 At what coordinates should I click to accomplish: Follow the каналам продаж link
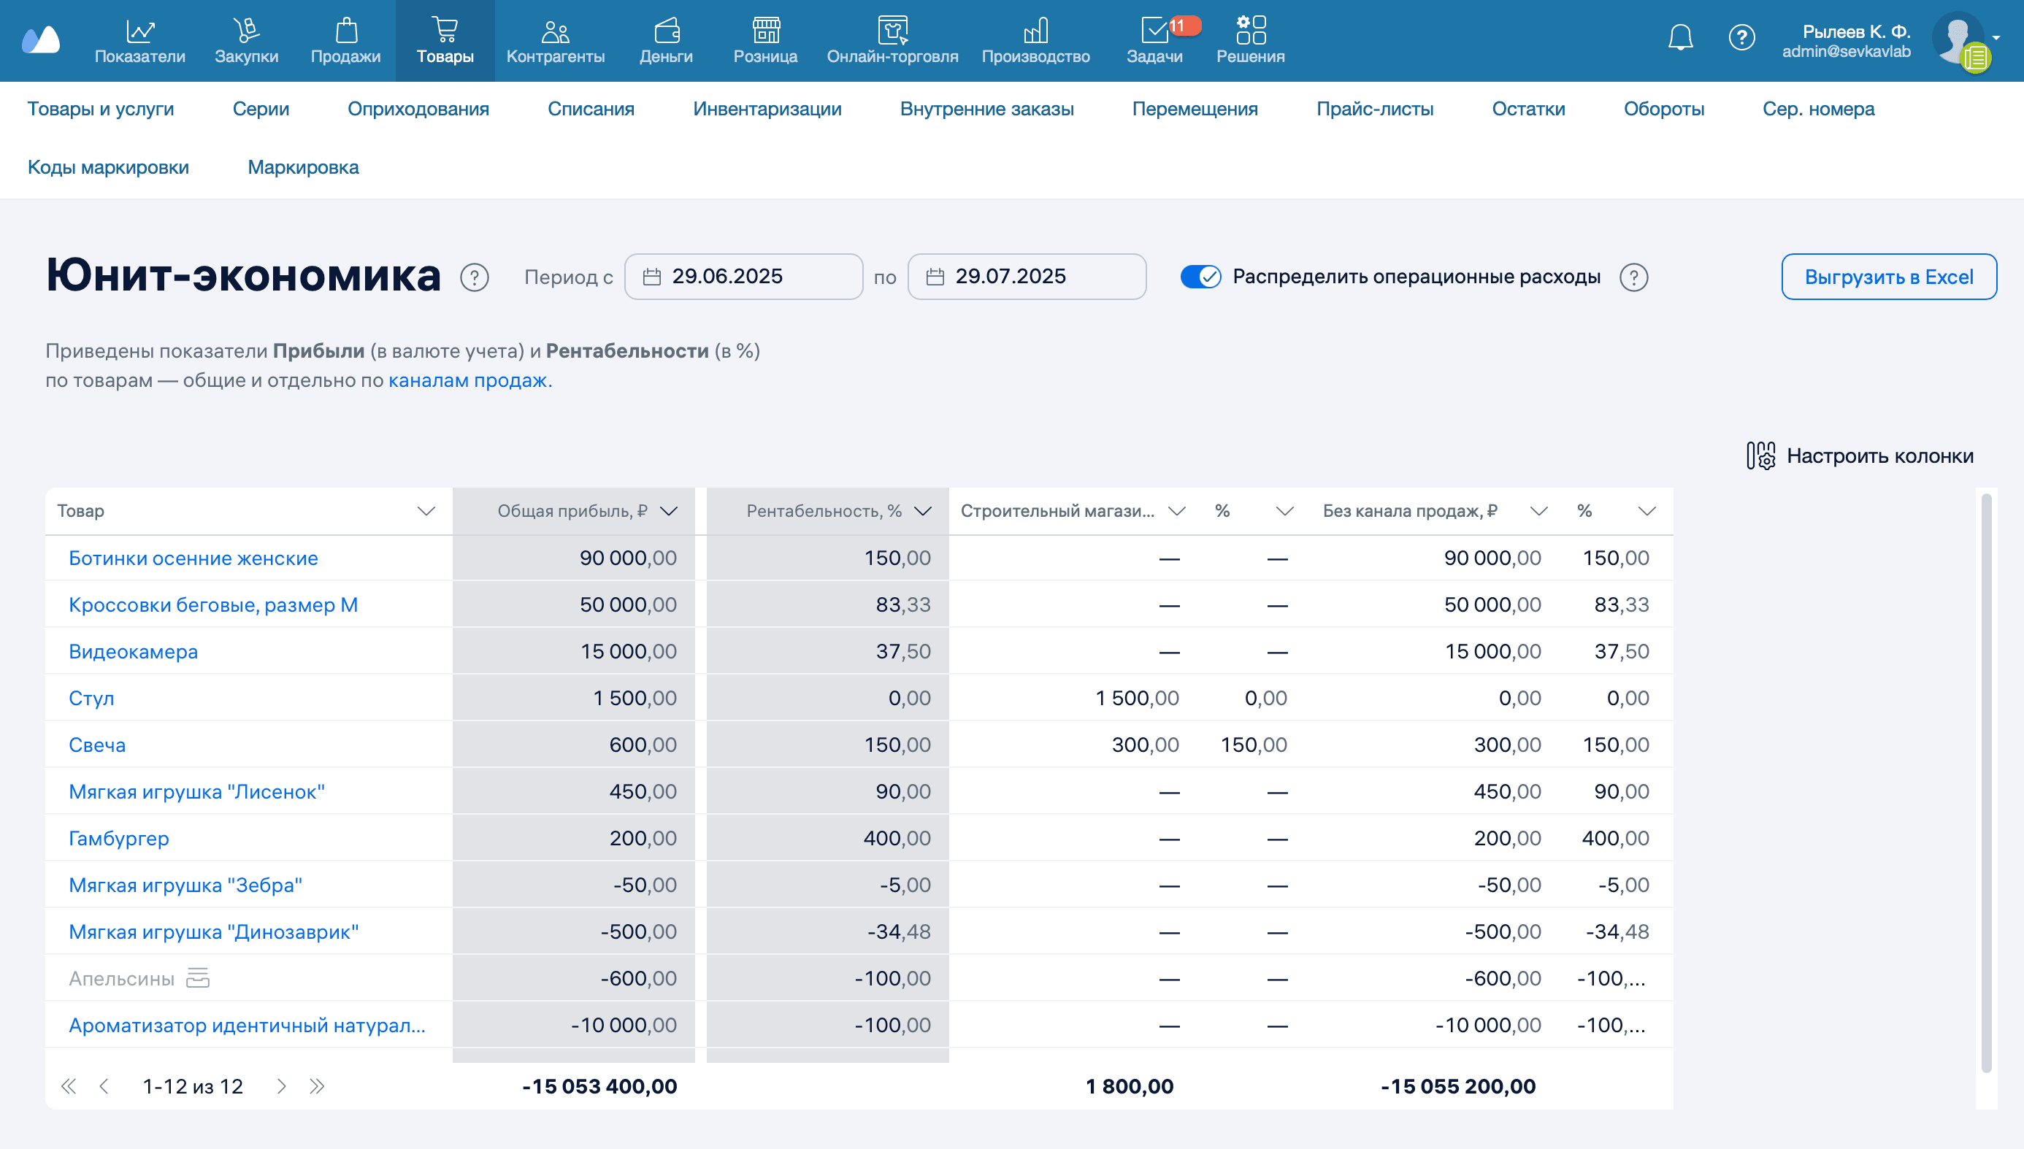click(x=468, y=380)
